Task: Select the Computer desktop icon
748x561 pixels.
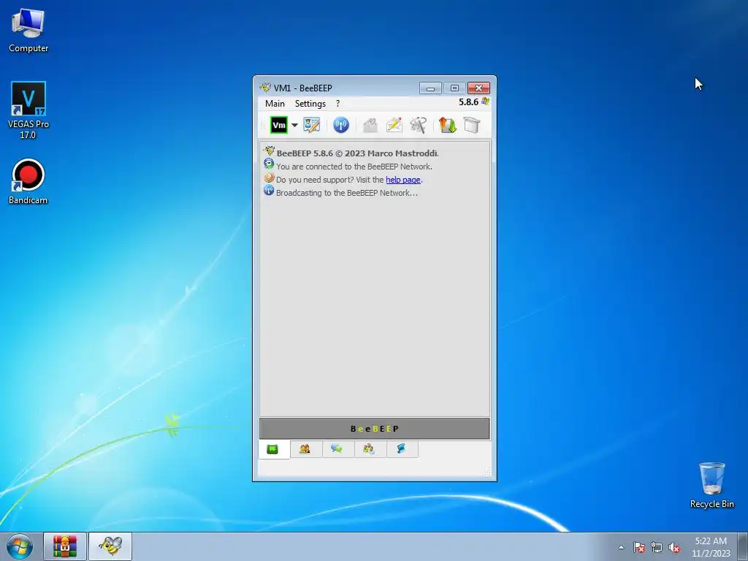Action: pyautogui.click(x=28, y=31)
